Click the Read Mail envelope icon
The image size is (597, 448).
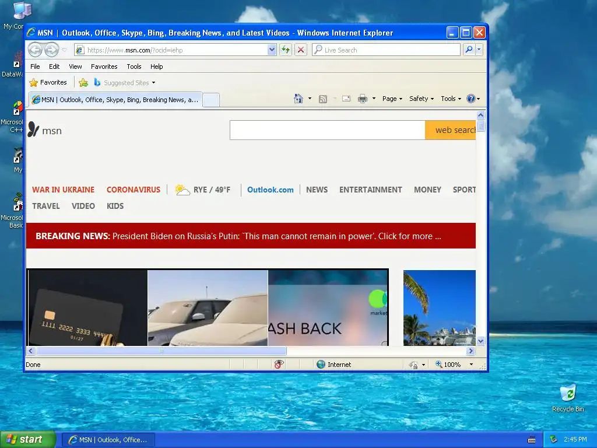coord(346,99)
